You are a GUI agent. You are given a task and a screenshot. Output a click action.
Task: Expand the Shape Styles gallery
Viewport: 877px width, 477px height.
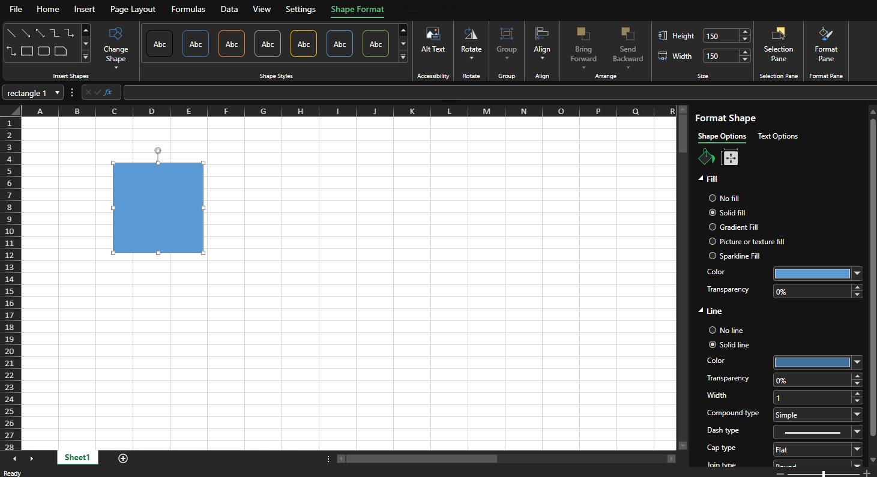pos(403,57)
